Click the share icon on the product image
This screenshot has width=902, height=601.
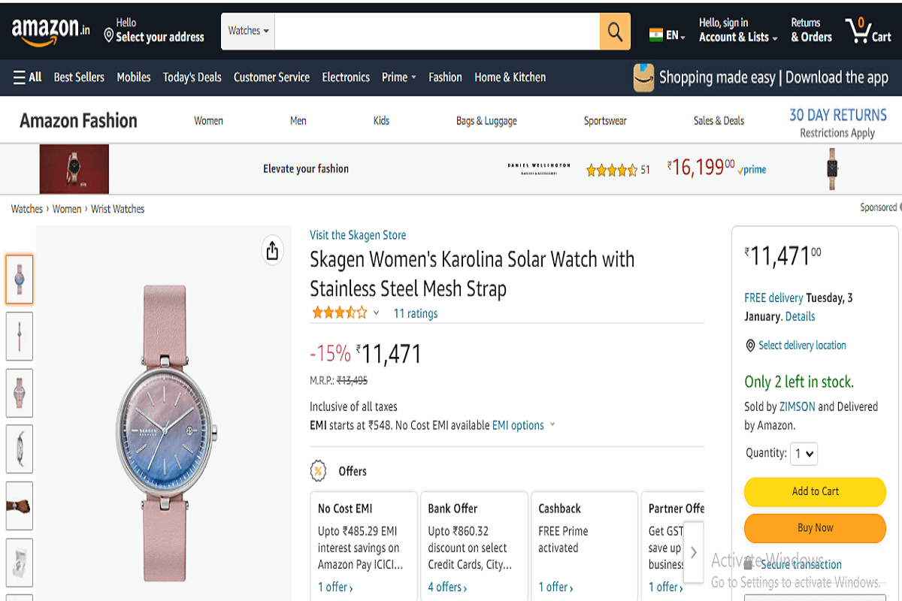(x=272, y=250)
